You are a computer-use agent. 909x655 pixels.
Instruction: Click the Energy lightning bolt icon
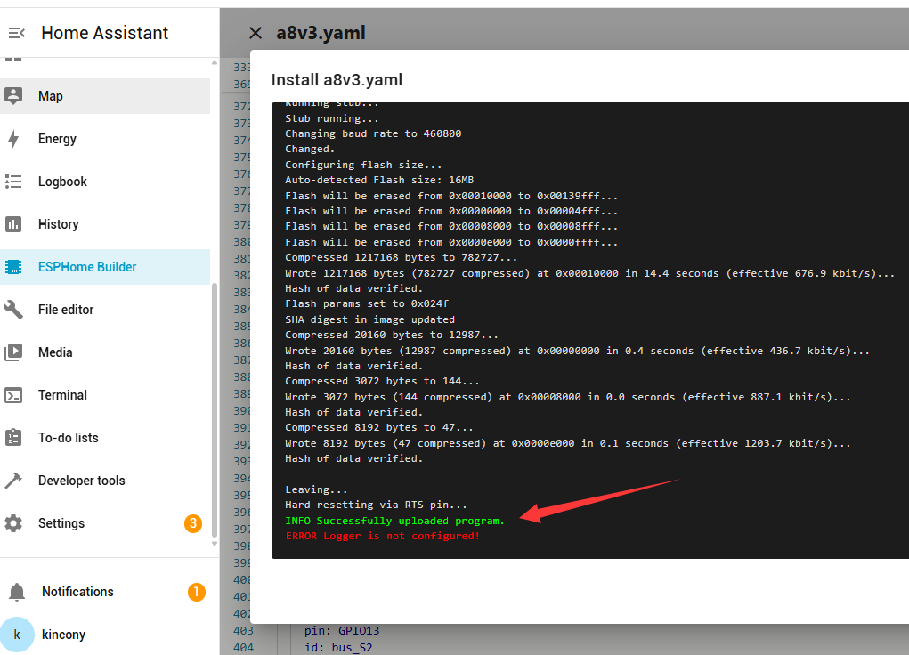pos(13,139)
